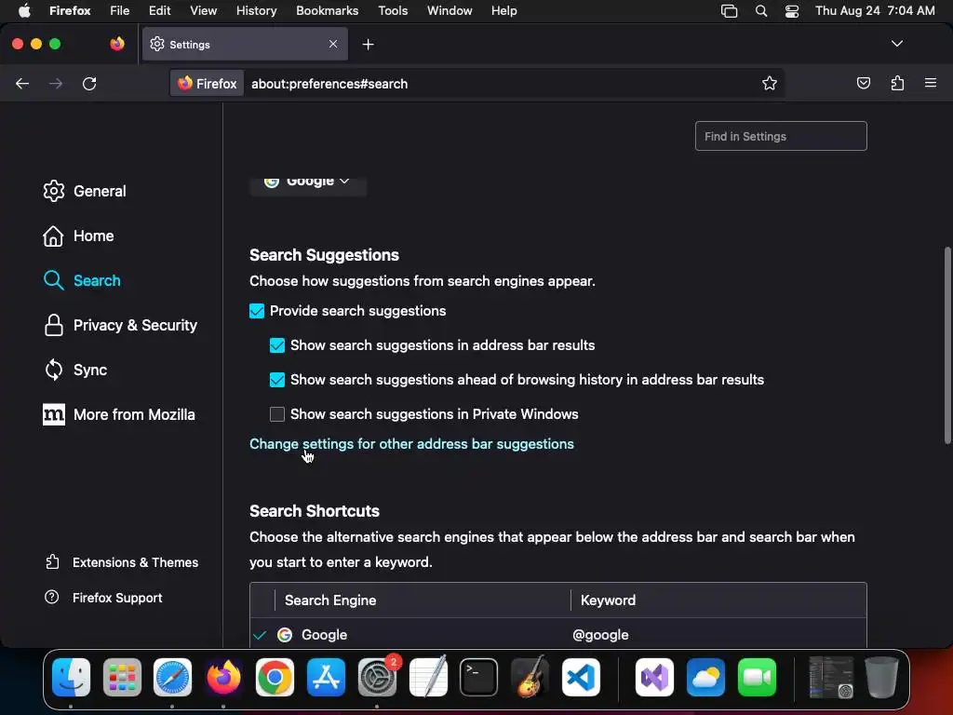
Task: Open the Privacy & Security category
Action: [x=120, y=325]
